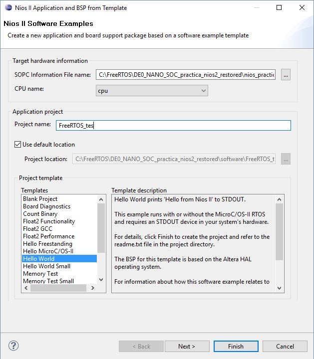Screen dimensions: 314x359
Task: Click templates horizontal scrollbar thumb
Action: [x=58, y=288]
